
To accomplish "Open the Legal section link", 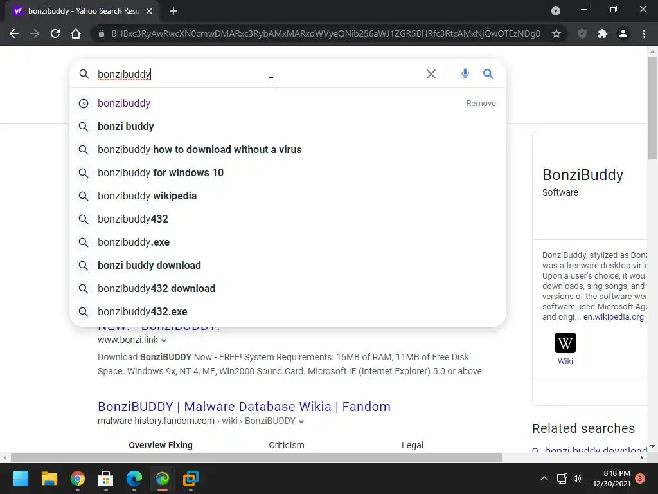I will coord(413,445).
